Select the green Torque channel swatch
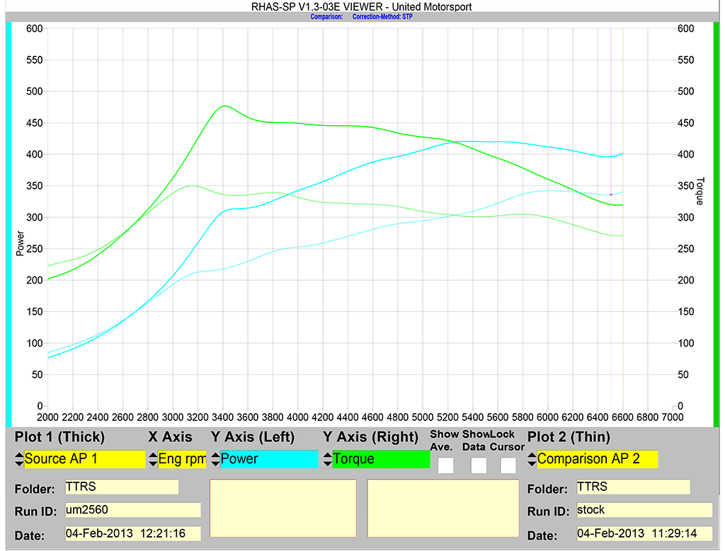Screen dimensions: 725x551 [380, 459]
